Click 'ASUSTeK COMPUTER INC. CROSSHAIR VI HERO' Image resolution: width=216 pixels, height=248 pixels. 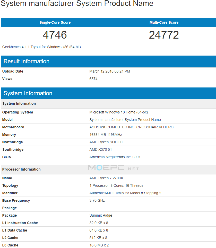point(132,127)
